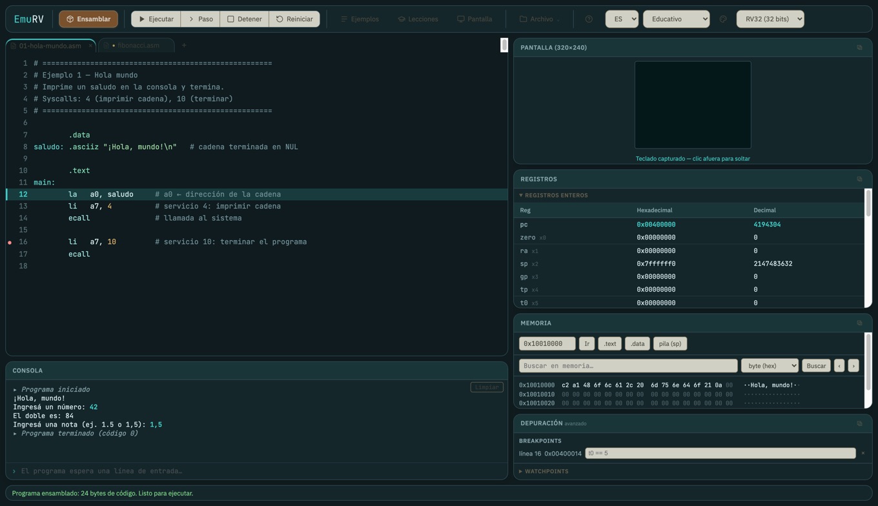Remove the línea 16 breakpoint
The height and width of the screenshot is (506, 878).
pos(863,454)
